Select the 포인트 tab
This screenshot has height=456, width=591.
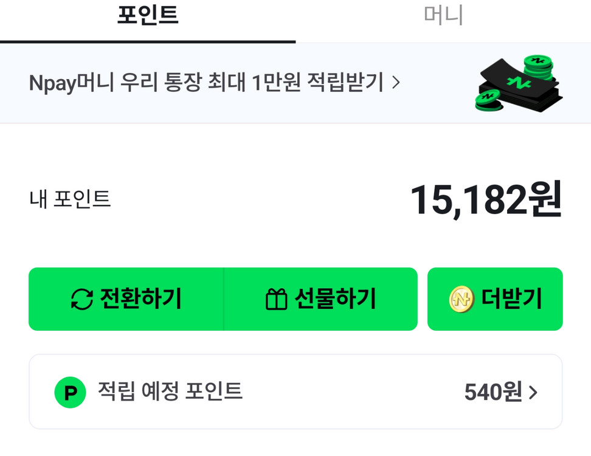point(148,16)
